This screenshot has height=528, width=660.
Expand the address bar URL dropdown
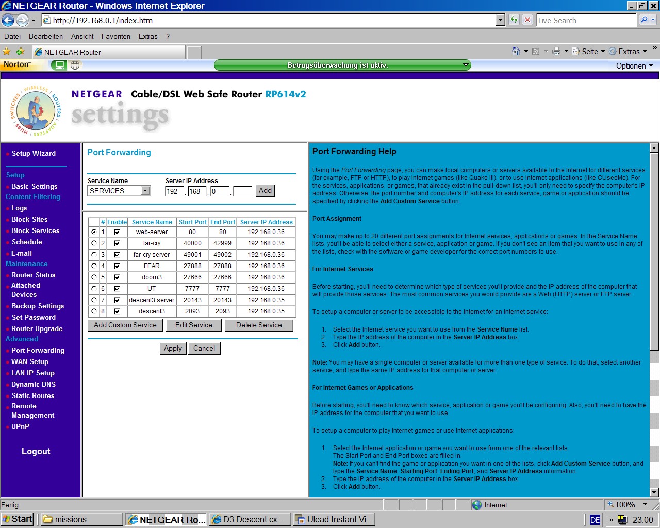(x=500, y=20)
